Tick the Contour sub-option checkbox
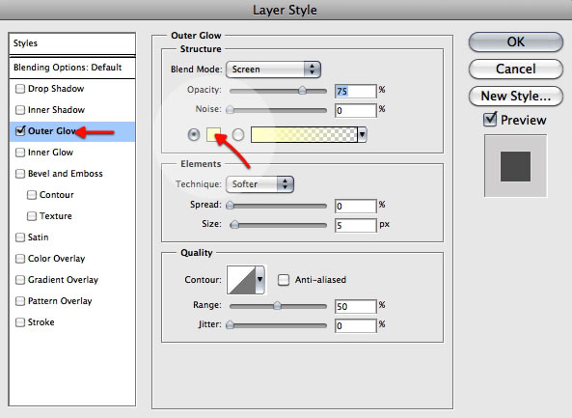Image resolution: width=572 pixels, height=418 pixels. (x=32, y=195)
